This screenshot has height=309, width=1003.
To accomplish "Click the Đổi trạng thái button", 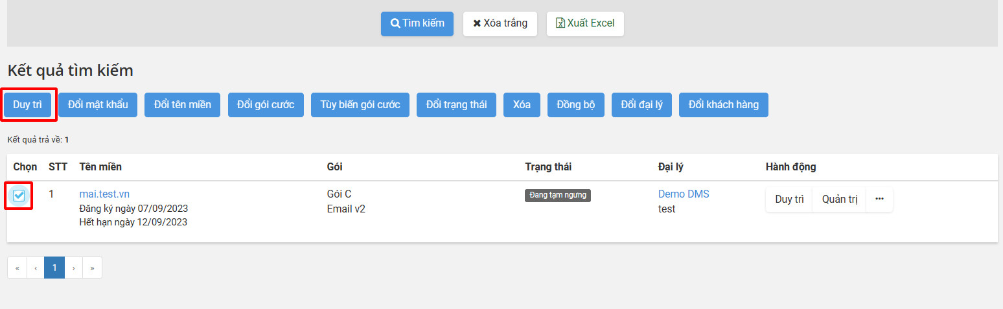I will tap(456, 105).
